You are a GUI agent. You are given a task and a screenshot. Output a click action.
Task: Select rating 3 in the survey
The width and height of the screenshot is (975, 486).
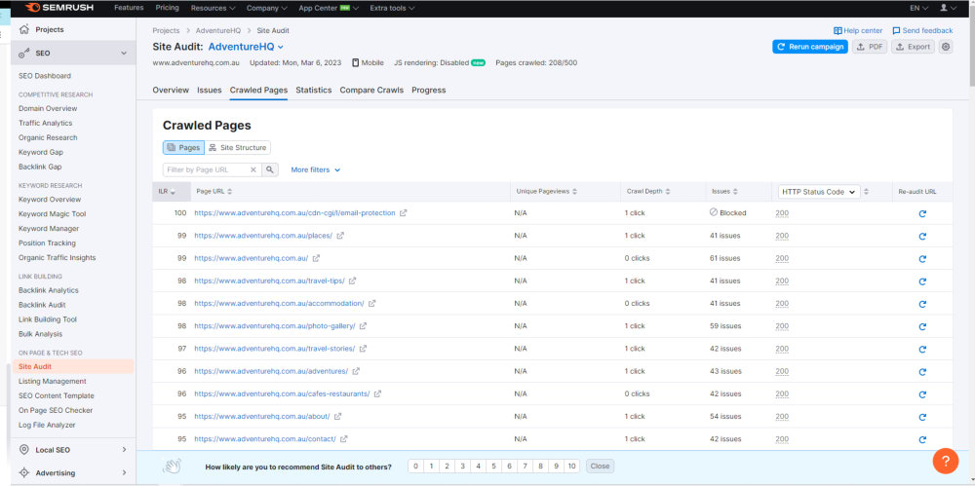tap(462, 467)
